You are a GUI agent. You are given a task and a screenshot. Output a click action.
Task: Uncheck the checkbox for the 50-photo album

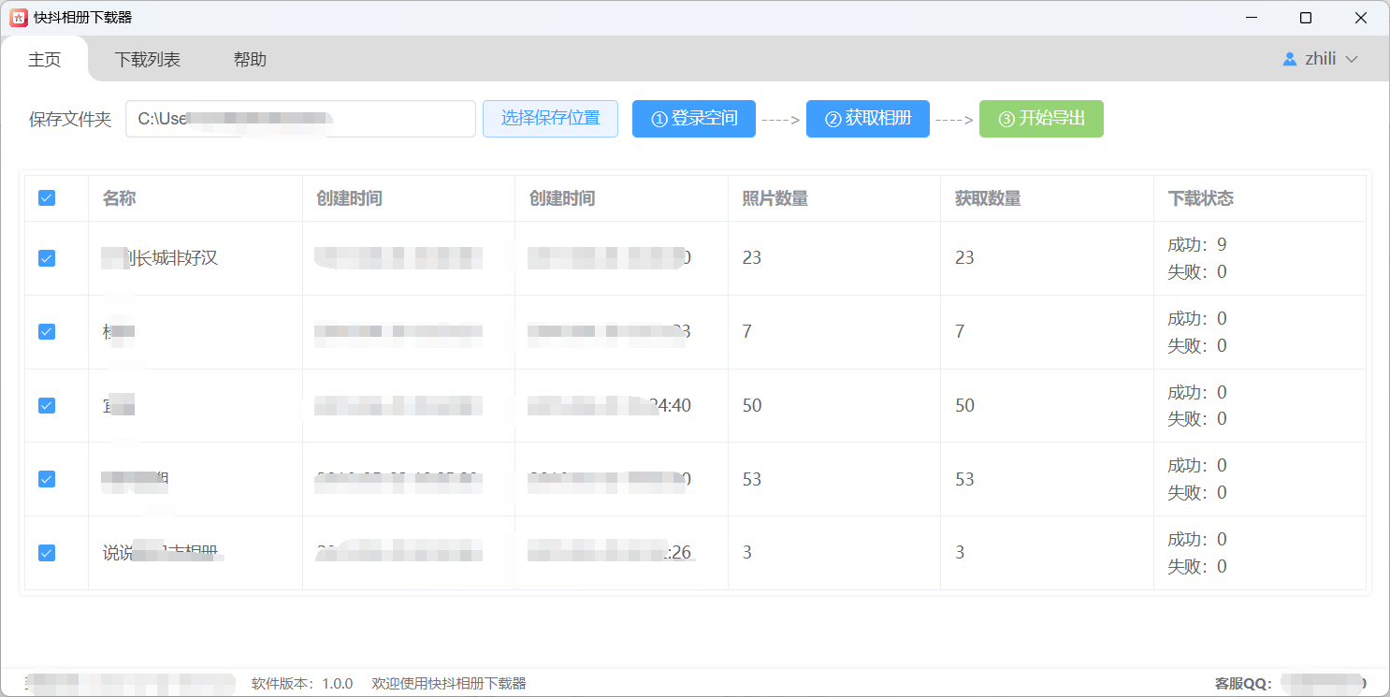click(x=47, y=405)
